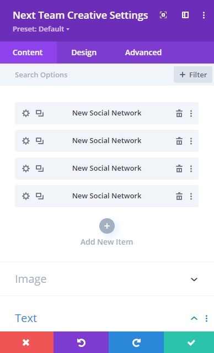The width and height of the screenshot is (214, 353).
Task: Duplicate the second New Social Network item
Action: [x=40, y=141]
